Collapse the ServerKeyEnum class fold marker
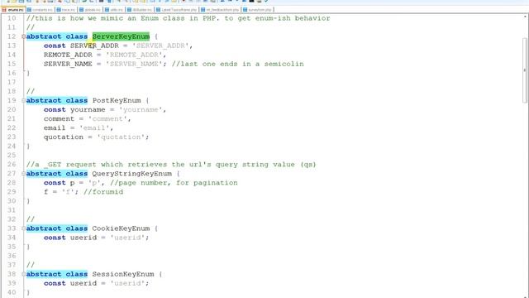 tap(23, 36)
